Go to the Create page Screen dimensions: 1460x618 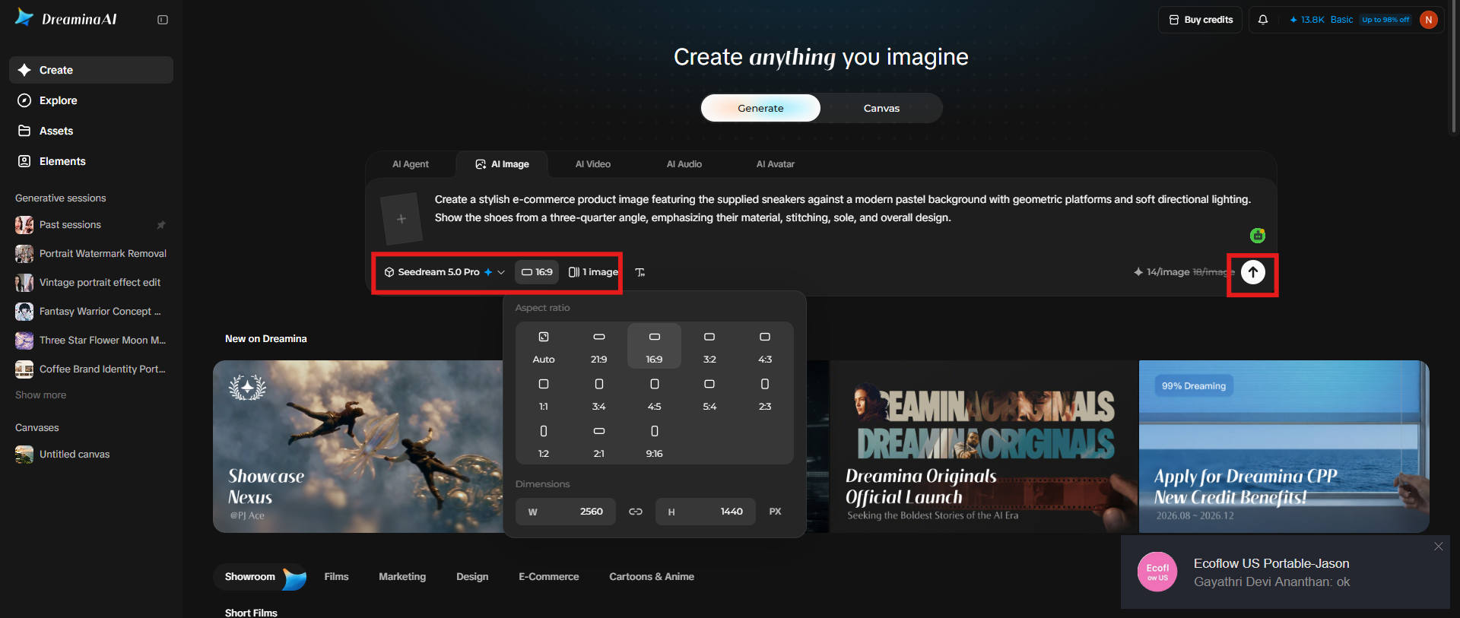tap(91, 70)
